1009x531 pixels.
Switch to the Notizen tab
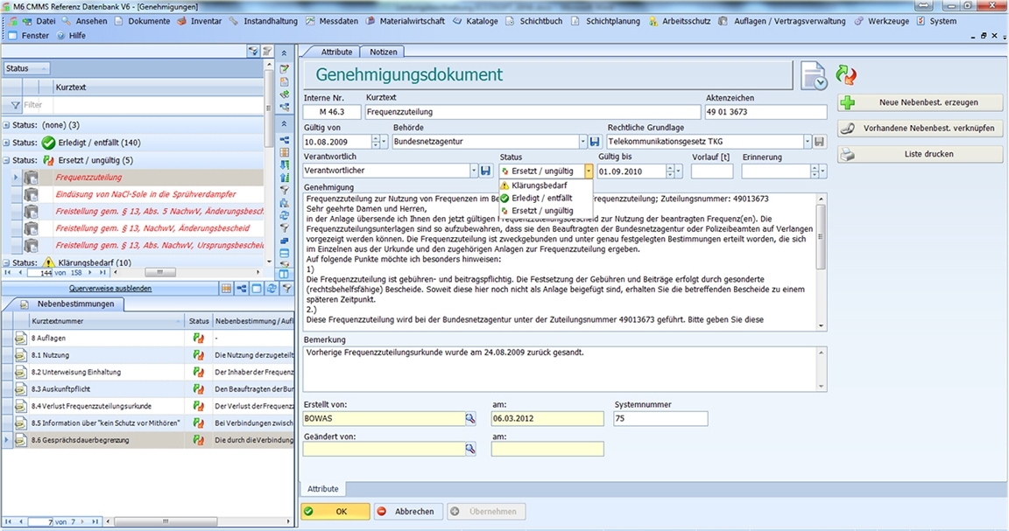(384, 52)
